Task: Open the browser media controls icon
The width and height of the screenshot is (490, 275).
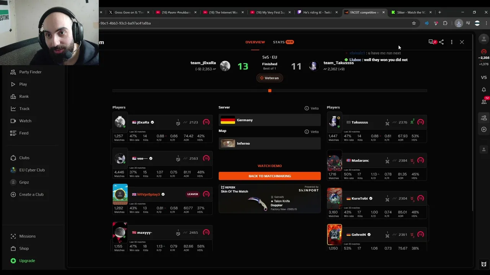Action: [x=468, y=23]
